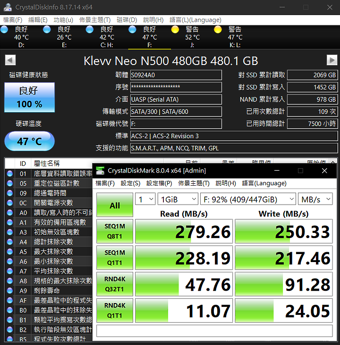Viewport: 340px width, 345px height.
Task: Open CrystalDiskInfo 語言(L)(Language) menu
Action: [195, 20]
